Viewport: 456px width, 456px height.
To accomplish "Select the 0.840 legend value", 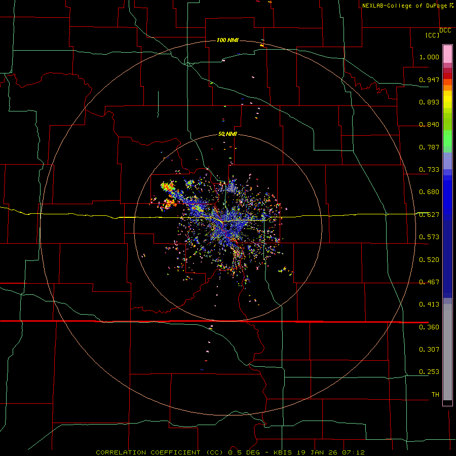I will tap(429, 125).
